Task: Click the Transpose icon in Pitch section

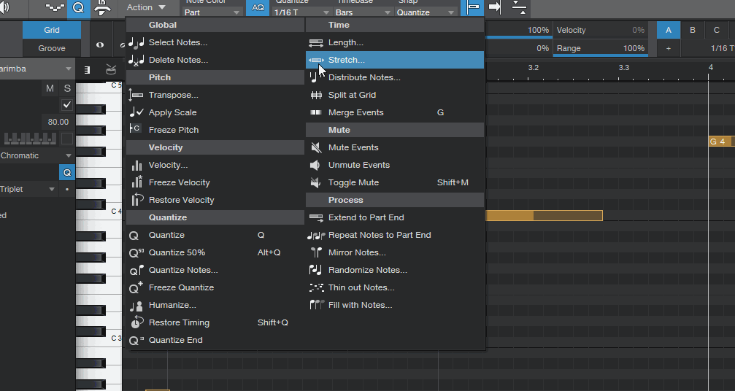Action: pyautogui.click(x=136, y=95)
